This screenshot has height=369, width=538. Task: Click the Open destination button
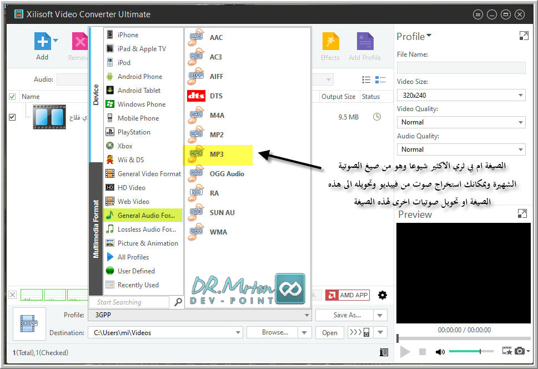click(x=330, y=332)
